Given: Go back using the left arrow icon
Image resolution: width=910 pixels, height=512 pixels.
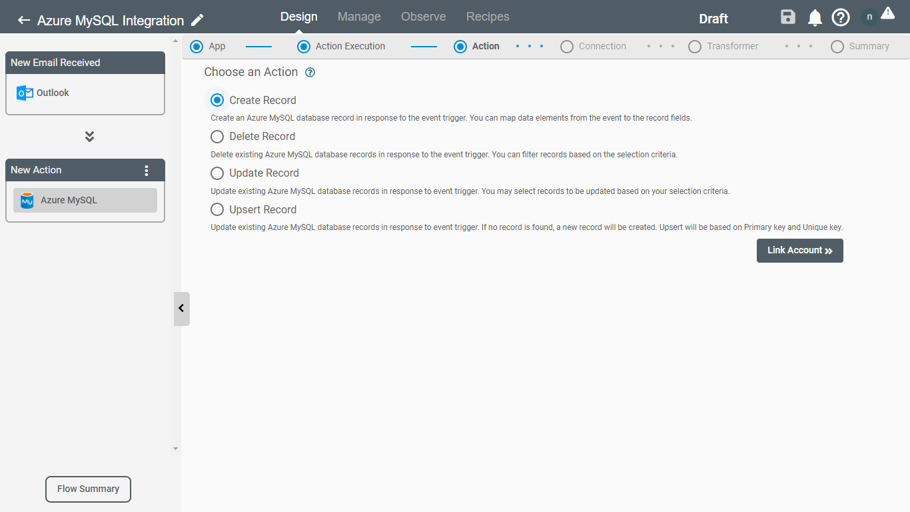Looking at the screenshot, I should (x=24, y=20).
